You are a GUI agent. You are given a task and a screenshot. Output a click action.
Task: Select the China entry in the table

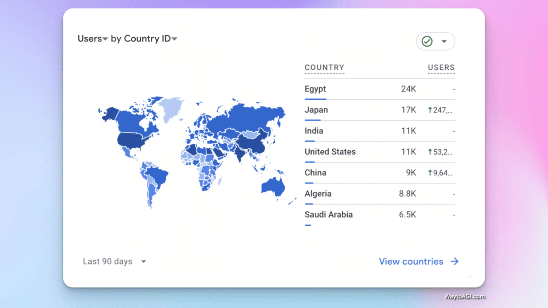tap(315, 173)
